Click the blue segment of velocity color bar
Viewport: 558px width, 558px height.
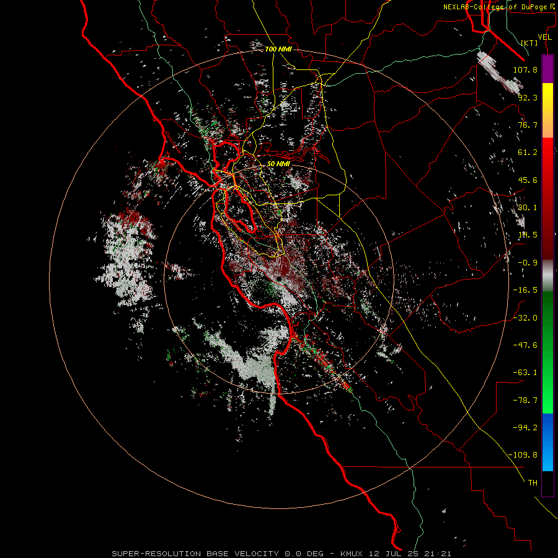pyautogui.click(x=547, y=442)
